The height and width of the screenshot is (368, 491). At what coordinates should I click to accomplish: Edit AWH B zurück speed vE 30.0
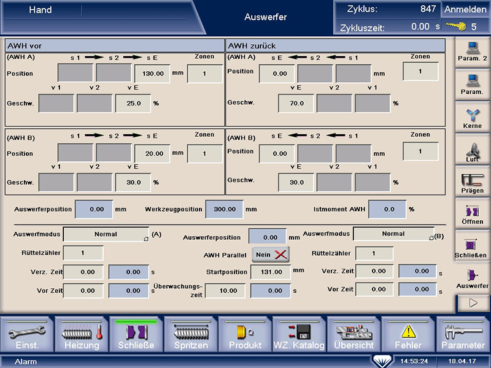(x=296, y=182)
